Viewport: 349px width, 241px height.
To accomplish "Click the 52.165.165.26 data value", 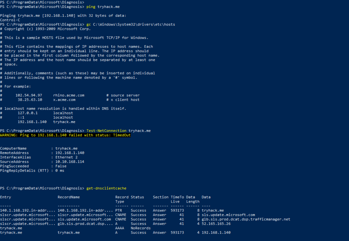I will click(x=216, y=224).
